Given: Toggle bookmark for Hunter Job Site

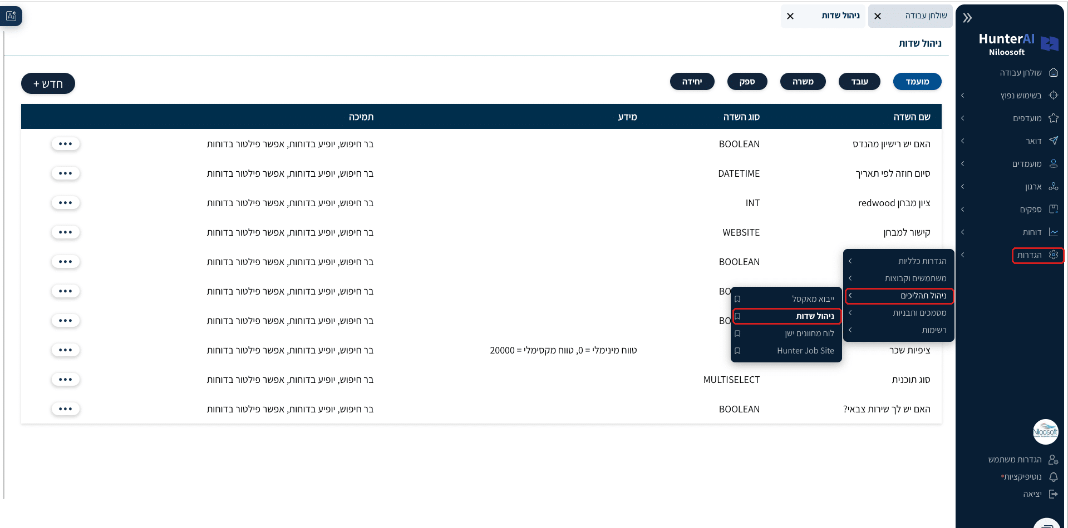Looking at the screenshot, I should click(737, 351).
